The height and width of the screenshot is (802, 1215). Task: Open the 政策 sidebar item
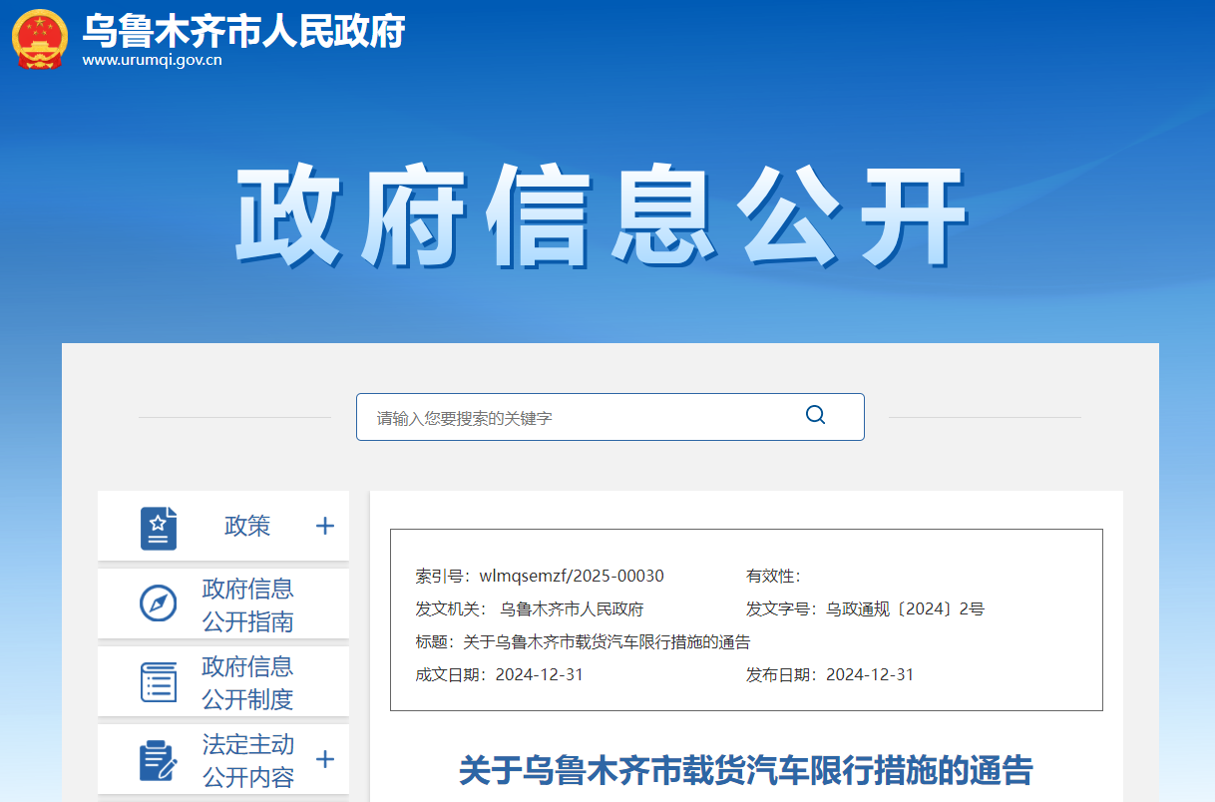(x=223, y=526)
